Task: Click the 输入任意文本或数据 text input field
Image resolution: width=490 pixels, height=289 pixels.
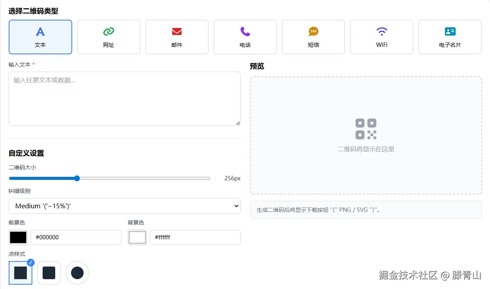Action: click(125, 98)
